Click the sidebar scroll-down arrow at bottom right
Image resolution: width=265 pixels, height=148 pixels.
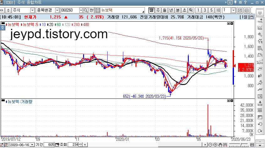pyautogui.click(x=260, y=145)
